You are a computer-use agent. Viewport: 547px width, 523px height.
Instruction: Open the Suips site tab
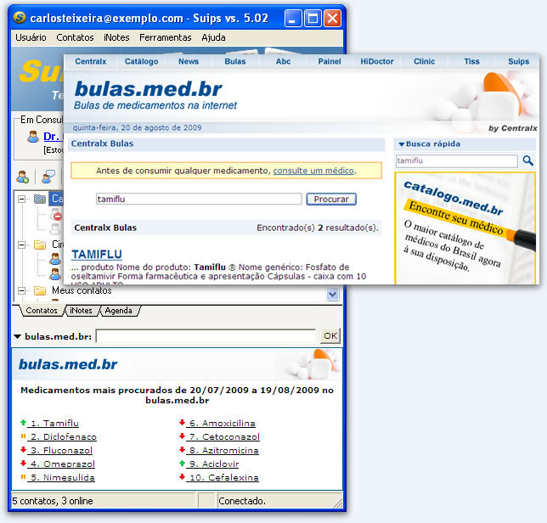tap(518, 61)
